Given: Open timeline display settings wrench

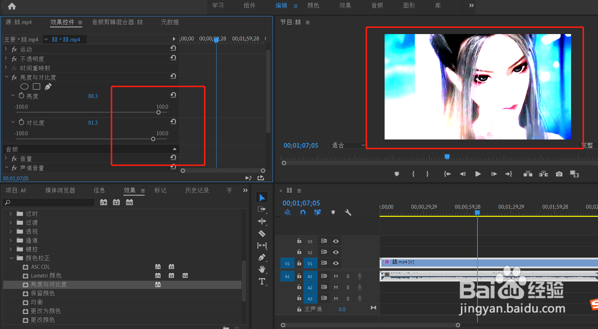Looking at the screenshot, I should click(x=348, y=212).
